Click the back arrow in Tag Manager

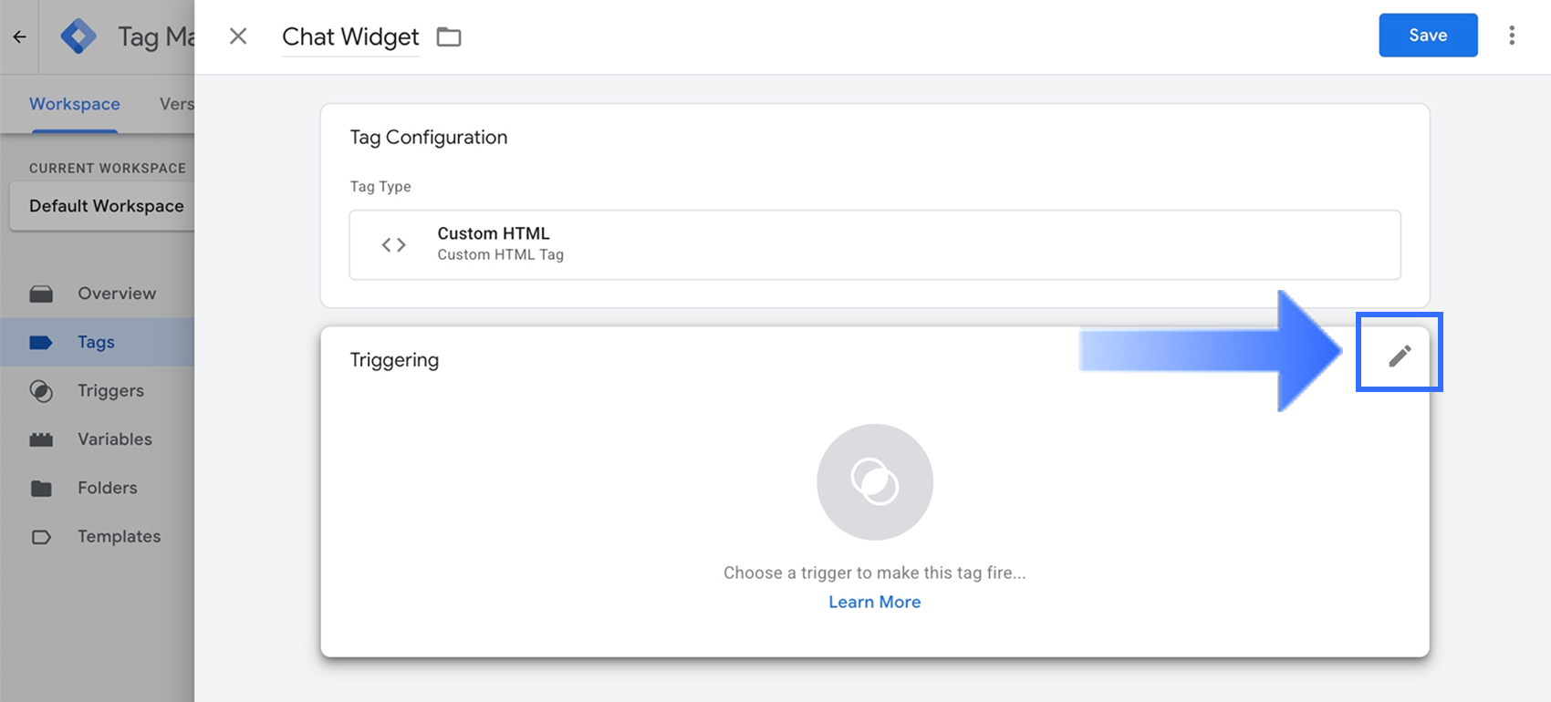19,37
